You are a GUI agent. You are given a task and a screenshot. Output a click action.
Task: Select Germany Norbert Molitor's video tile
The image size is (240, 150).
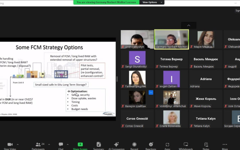[x=171, y=39]
